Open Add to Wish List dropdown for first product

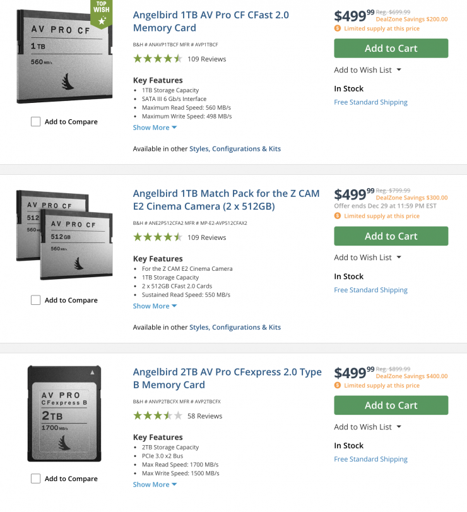[x=368, y=70]
